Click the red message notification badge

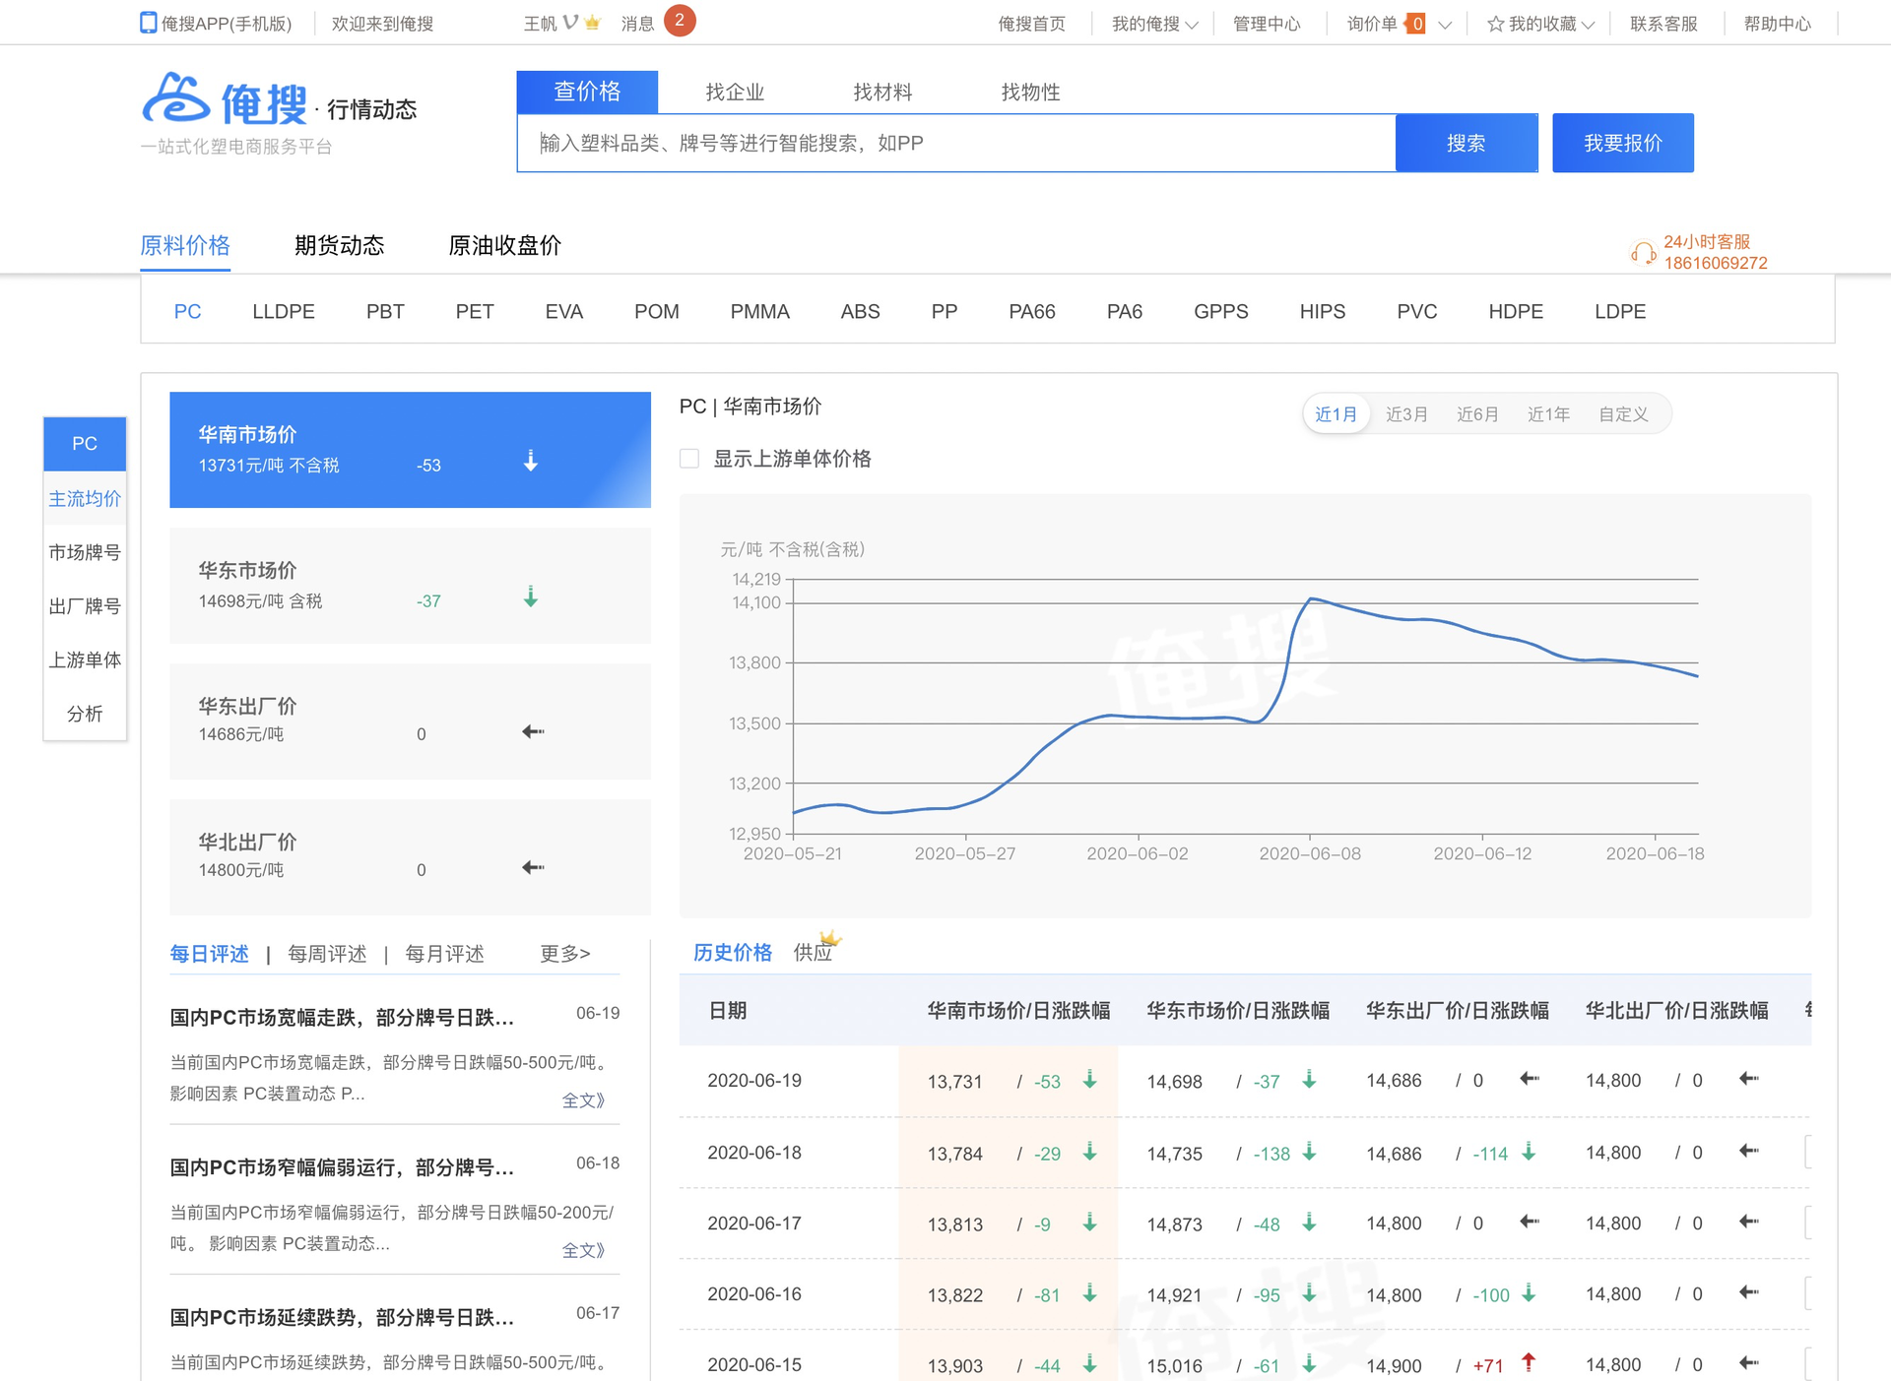pyautogui.click(x=679, y=21)
